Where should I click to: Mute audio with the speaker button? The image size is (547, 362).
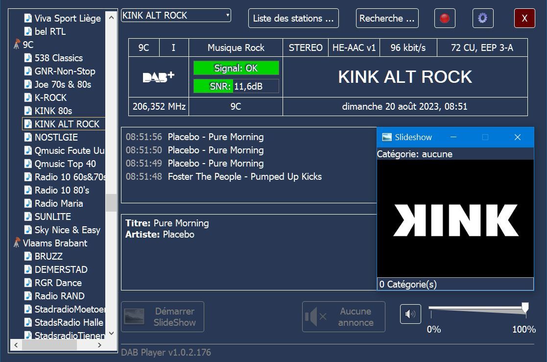[x=410, y=314]
